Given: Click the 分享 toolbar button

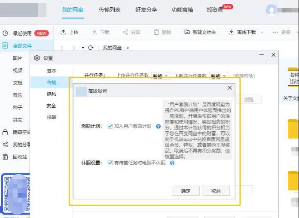Looking at the screenshot, I should 131,32.
